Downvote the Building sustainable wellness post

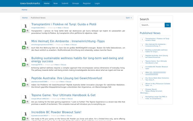(x=27, y=65)
